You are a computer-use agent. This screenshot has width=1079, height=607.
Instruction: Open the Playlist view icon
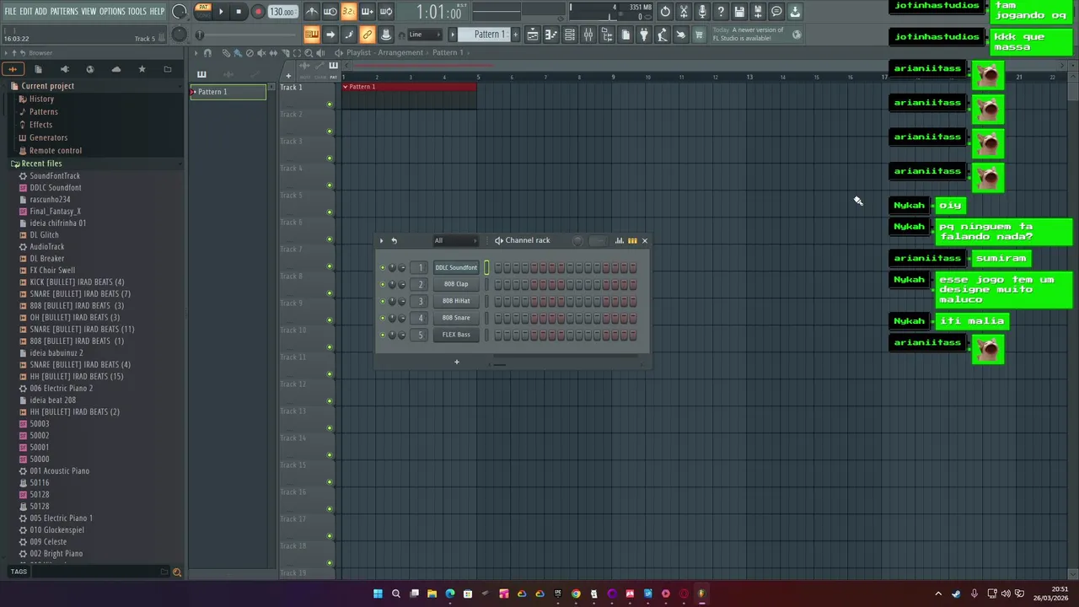pos(533,35)
